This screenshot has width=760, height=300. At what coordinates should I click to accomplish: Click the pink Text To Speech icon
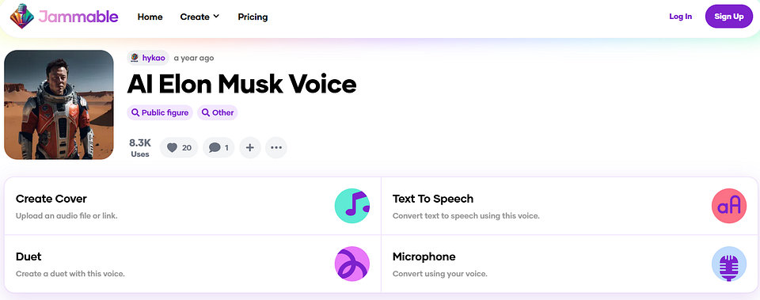729,206
